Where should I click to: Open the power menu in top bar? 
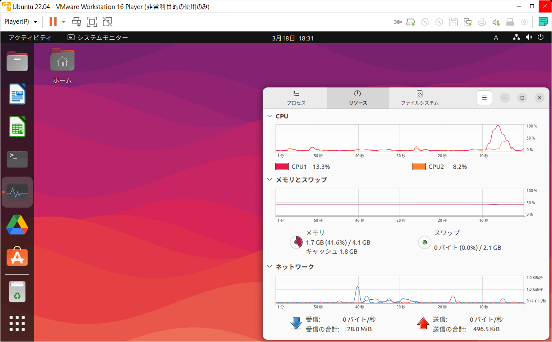(541, 37)
